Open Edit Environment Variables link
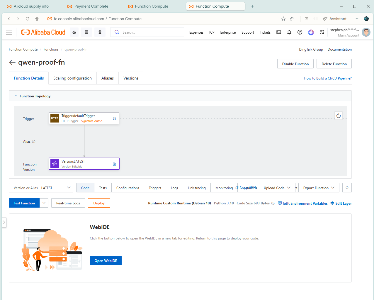This screenshot has height=300, width=374. tap(303, 203)
